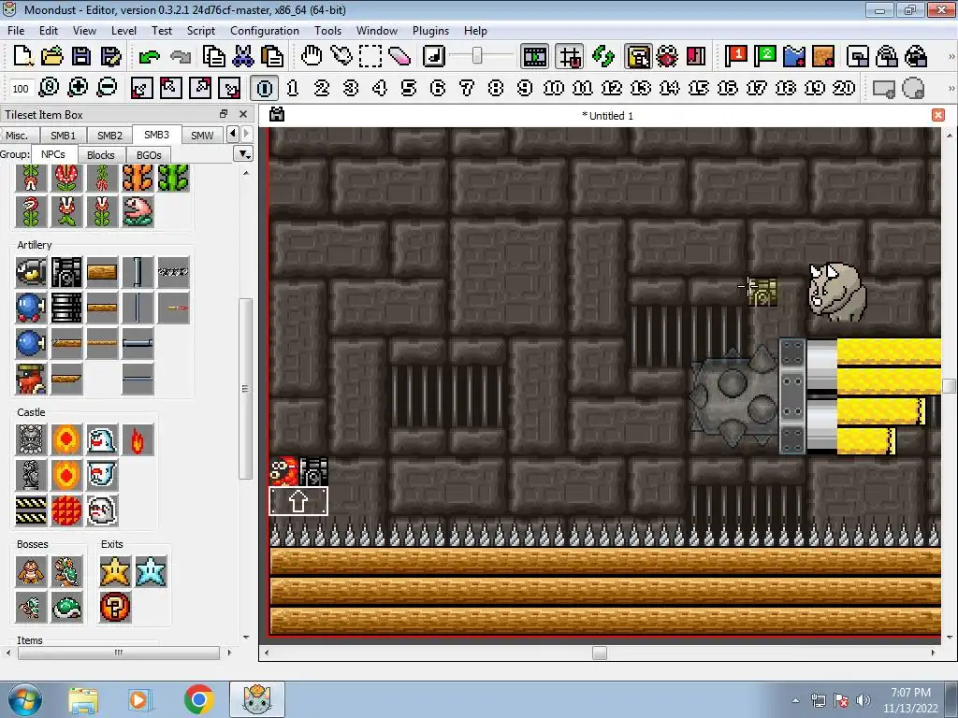958x718 pixels.
Task: Open a file via the folder icon
Action: [x=52, y=56]
